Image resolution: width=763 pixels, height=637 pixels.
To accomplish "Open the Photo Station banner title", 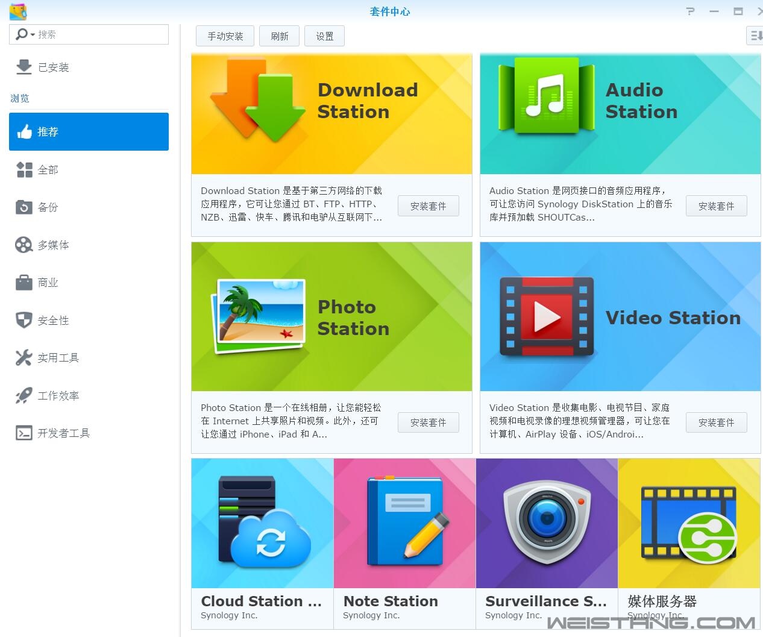I will click(353, 318).
